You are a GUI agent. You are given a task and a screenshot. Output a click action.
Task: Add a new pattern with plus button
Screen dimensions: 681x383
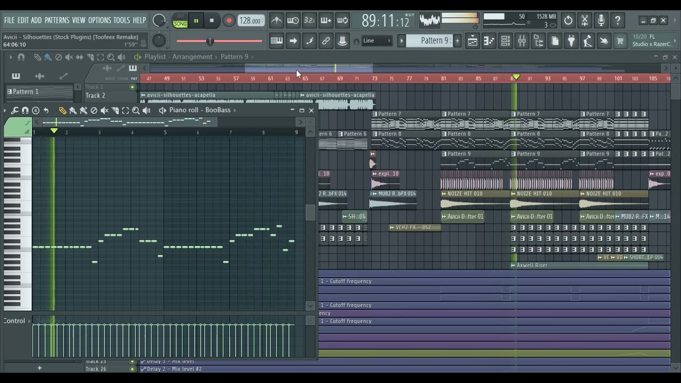coord(457,40)
